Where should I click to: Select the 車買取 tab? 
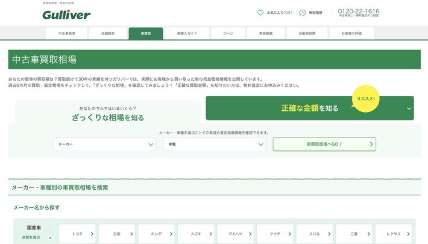click(x=146, y=33)
